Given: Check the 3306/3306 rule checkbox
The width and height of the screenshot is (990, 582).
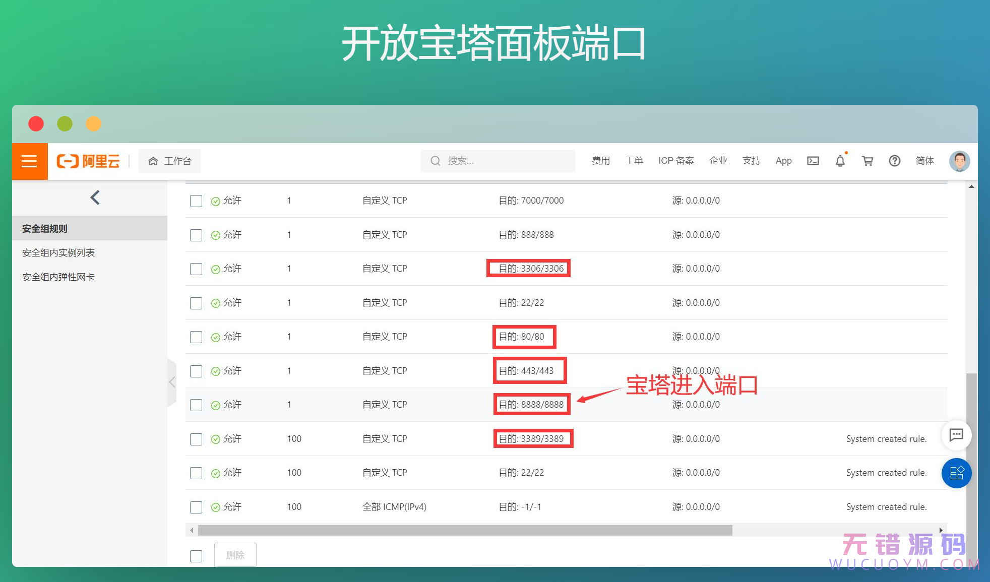Looking at the screenshot, I should [196, 269].
